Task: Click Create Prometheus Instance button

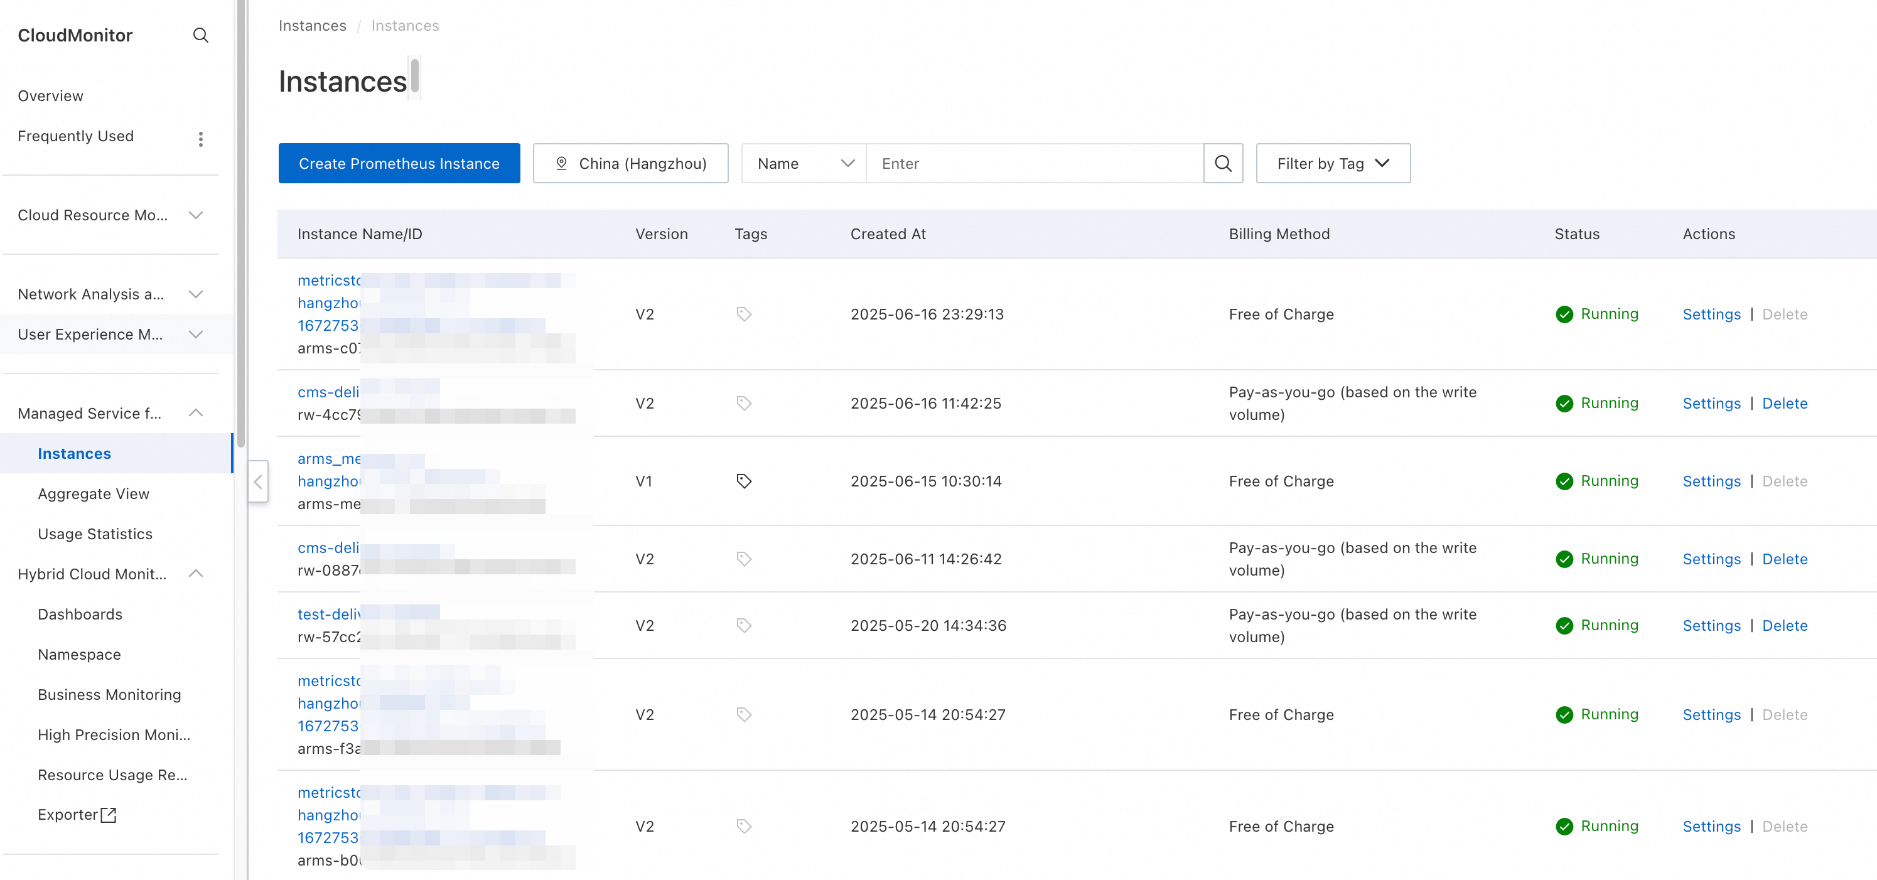Action: [399, 163]
